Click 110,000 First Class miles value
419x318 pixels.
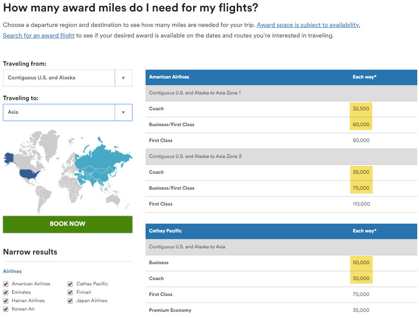pyautogui.click(x=361, y=204)
